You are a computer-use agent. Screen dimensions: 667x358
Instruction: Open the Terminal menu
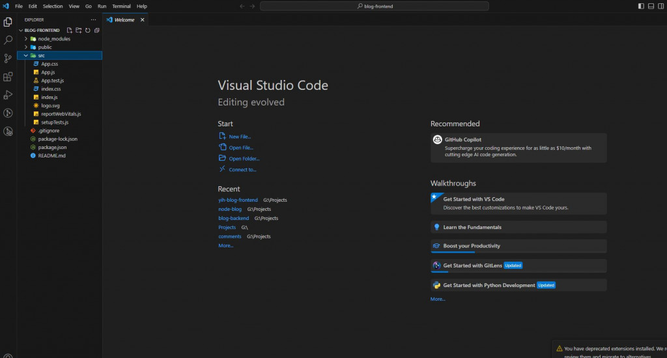point(121,7)
